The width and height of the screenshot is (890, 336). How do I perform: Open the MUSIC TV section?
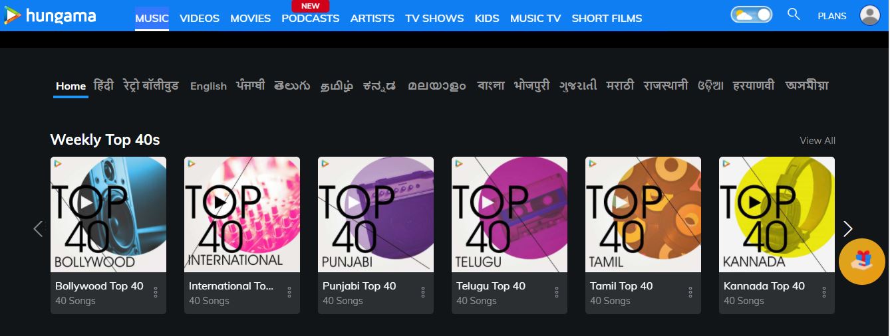coord(535,18)
